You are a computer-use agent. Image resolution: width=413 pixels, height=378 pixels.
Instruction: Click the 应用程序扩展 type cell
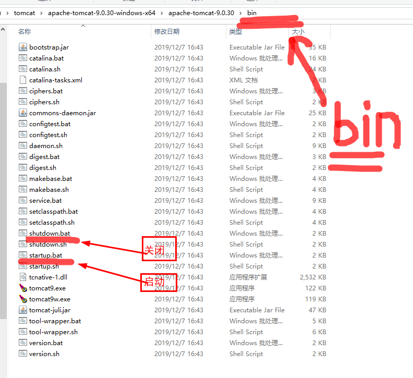(248, 277)
